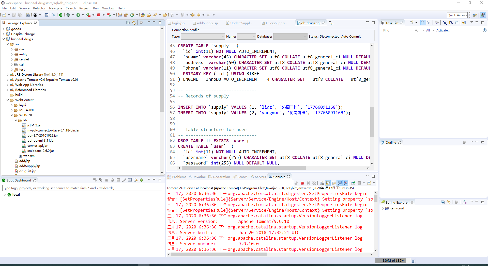Open the Run button dropdown arrow

tap(83, 15)
